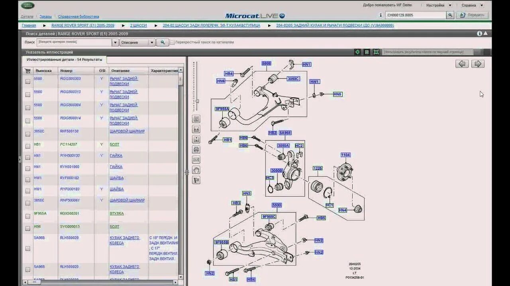Tick checkbox for part FC114207
The image size is (510, 286).
(28, 146)
